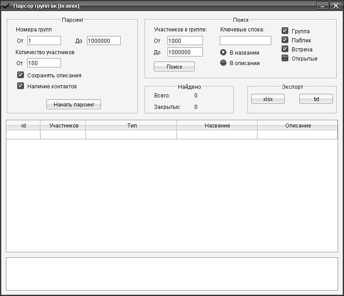Click the id column header

click(23, 125)
